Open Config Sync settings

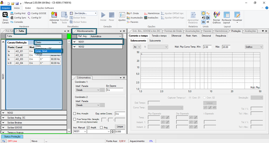tap(18, 18)
